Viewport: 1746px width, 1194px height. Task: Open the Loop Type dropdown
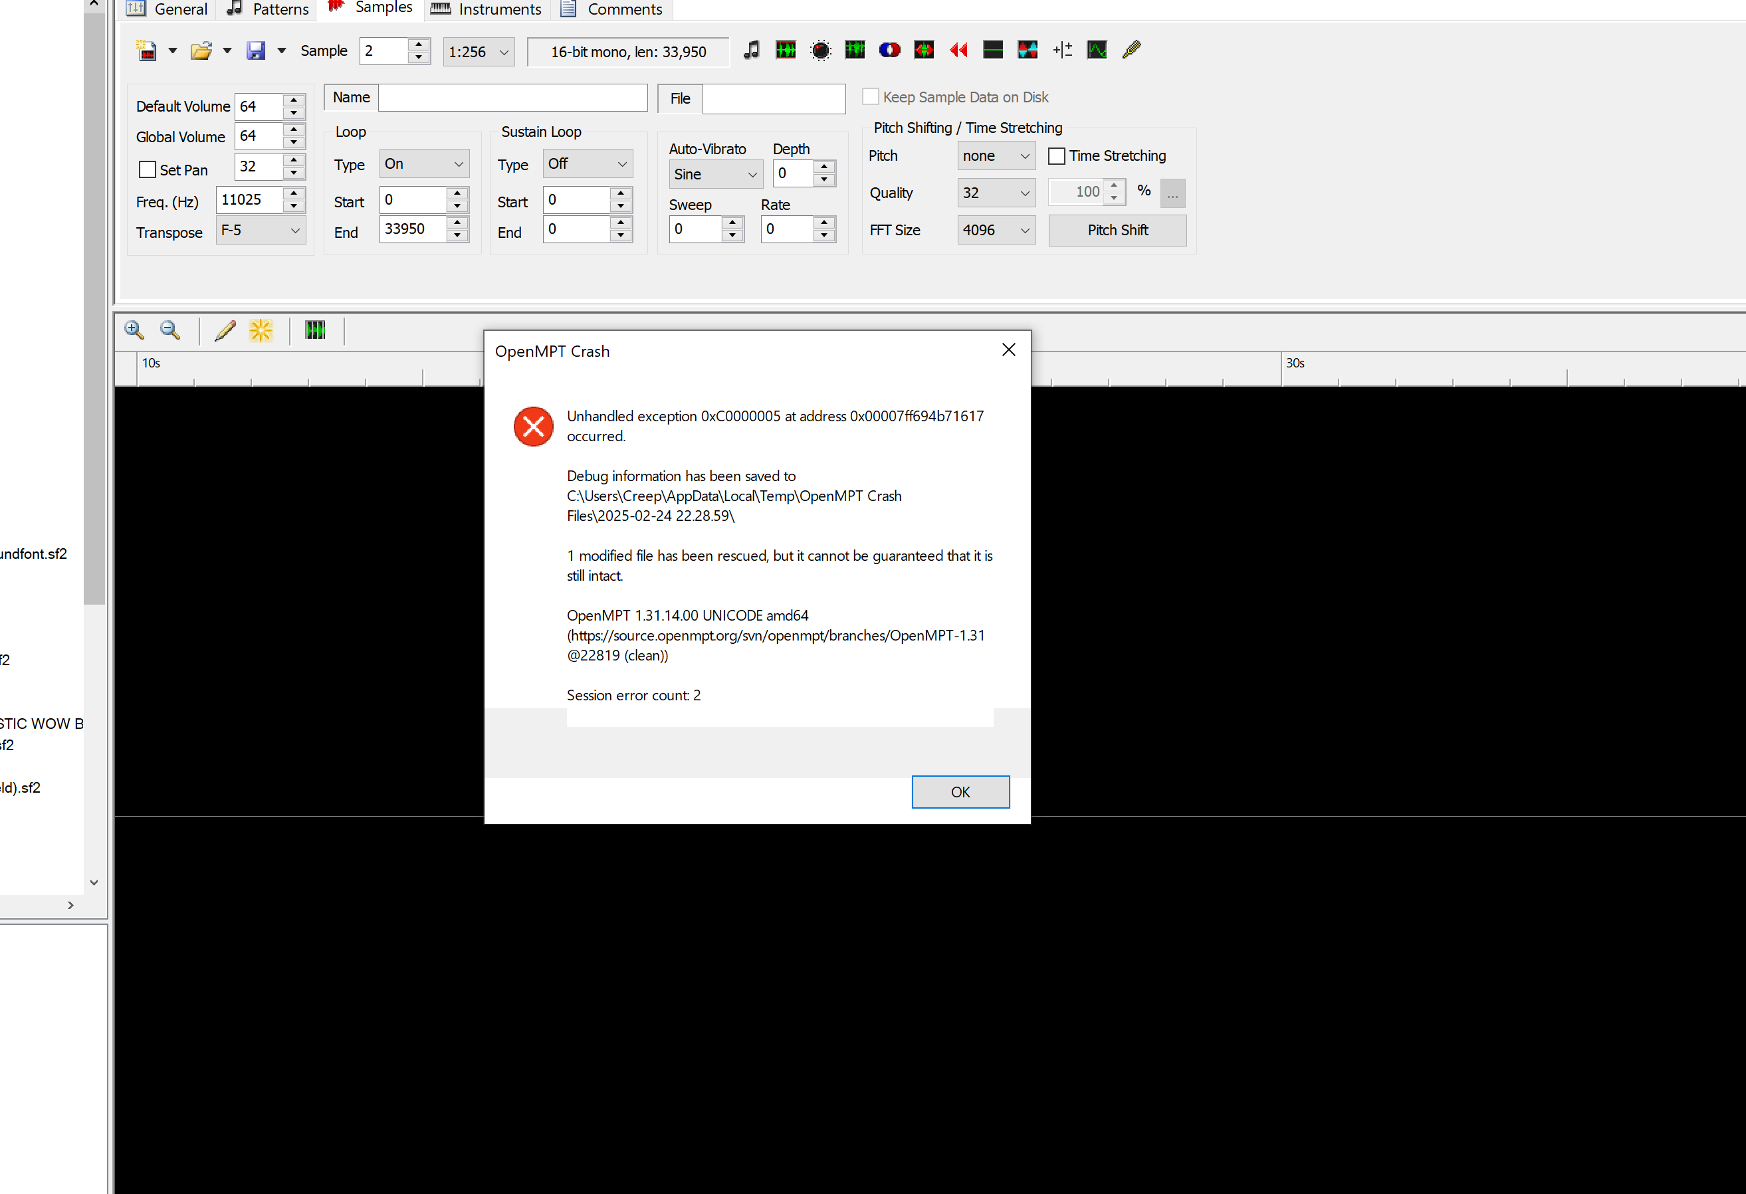pyautogui.click(x=424, y=163)
